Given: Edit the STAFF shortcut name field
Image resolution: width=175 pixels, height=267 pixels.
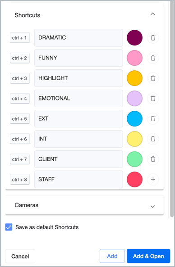Looking at the screenshot, I should coord(78,179).
